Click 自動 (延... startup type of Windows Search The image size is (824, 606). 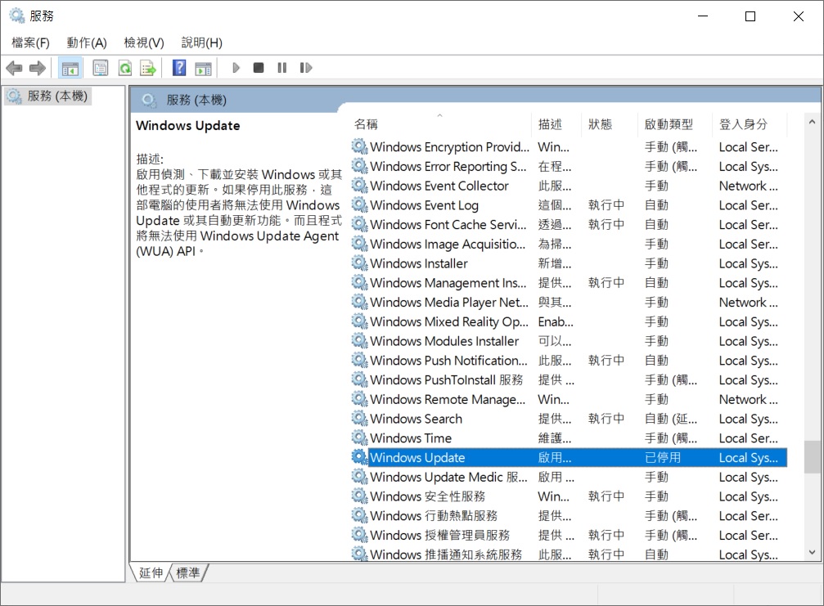670,419
